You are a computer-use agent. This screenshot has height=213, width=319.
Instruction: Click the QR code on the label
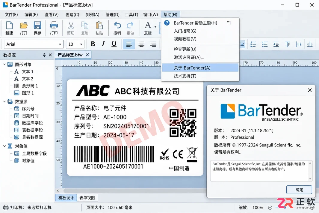pos(183,123)
